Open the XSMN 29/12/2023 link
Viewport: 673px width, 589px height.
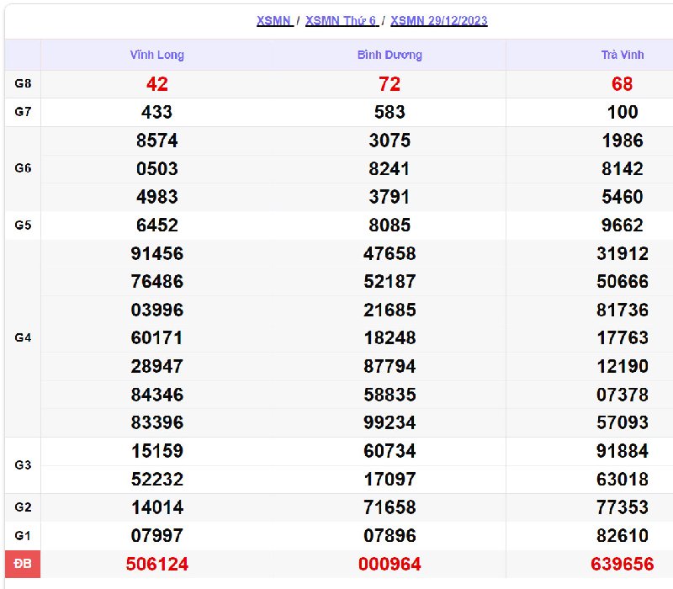point(439,21)
